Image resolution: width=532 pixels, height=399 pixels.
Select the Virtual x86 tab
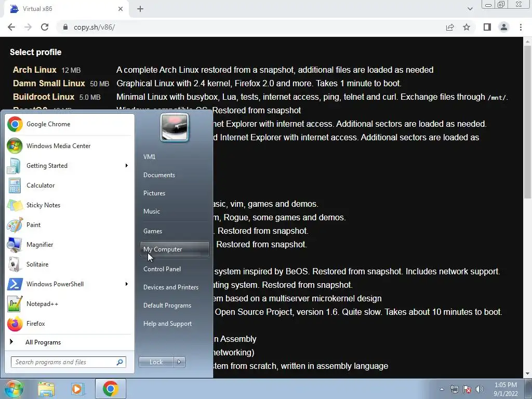(66, 9)
